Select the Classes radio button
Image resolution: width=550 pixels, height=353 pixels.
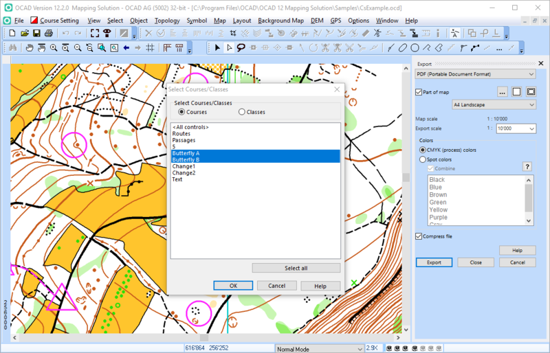(x=242, y=112)
